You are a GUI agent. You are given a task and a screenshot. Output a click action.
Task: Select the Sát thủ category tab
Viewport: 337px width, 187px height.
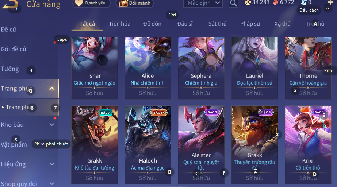pyautogui.click(x=217, y=24)
